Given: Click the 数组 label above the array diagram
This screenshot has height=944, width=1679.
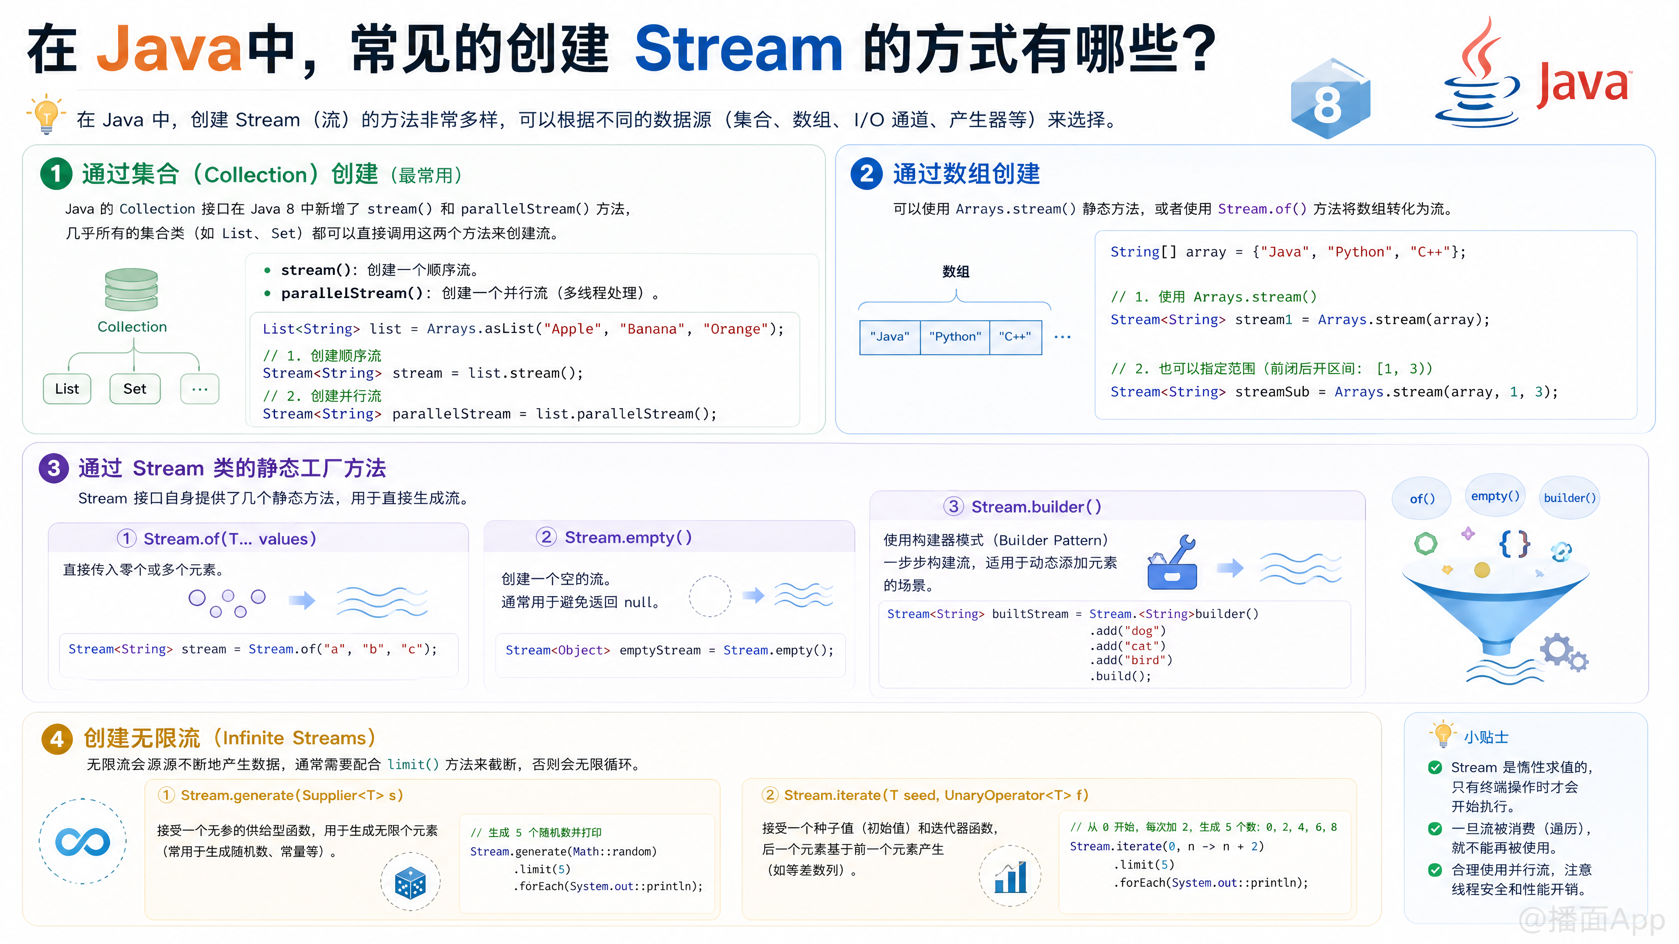Looking at the screenshot, I should pos(955,272).
